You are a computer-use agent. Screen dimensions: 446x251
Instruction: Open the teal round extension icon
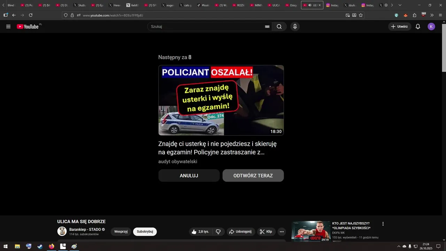point(396,15)
